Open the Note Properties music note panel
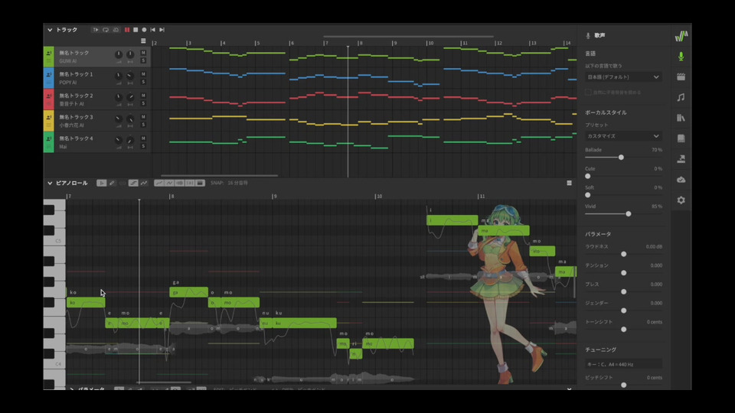The width and height of the screenshot is (735, 413). pyautogui.click(x=681, y=97)
